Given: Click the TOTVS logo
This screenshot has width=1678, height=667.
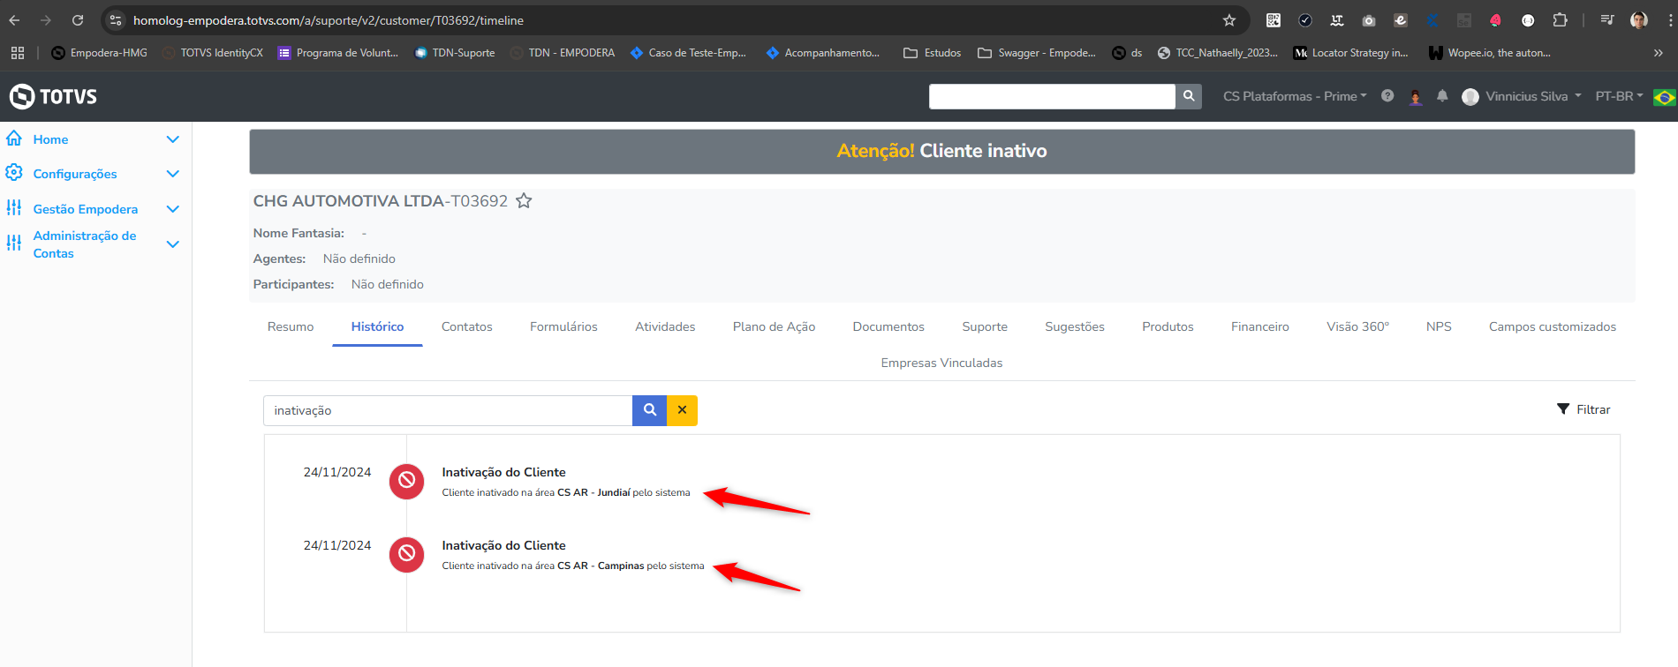Looking at the screenshot, I should click(x=53, y=96).
